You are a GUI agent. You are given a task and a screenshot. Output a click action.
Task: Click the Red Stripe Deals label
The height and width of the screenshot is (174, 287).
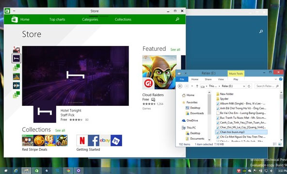point(34,149)
